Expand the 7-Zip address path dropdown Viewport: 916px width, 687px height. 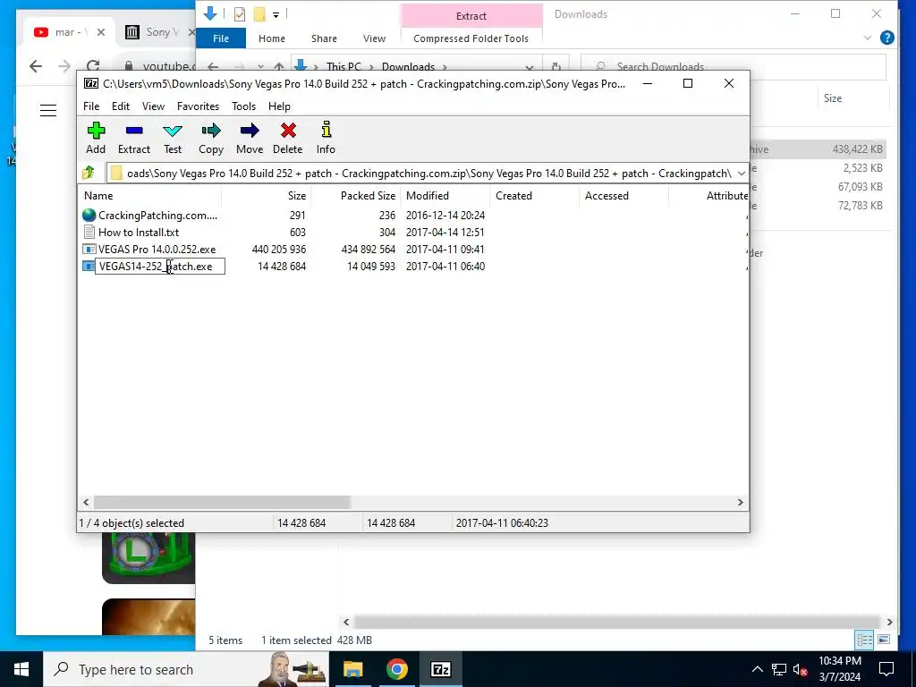pos(741,174)
